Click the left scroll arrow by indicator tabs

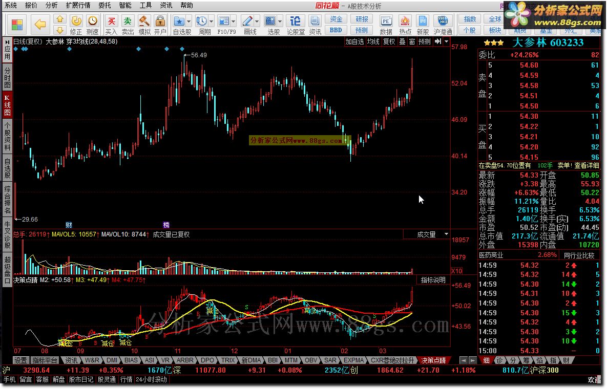464,360
